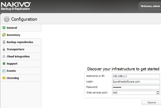This screenshot has width=161, height=108.
Task: Open the Welcome, admin user menu
Action: [x=150, y=6]
